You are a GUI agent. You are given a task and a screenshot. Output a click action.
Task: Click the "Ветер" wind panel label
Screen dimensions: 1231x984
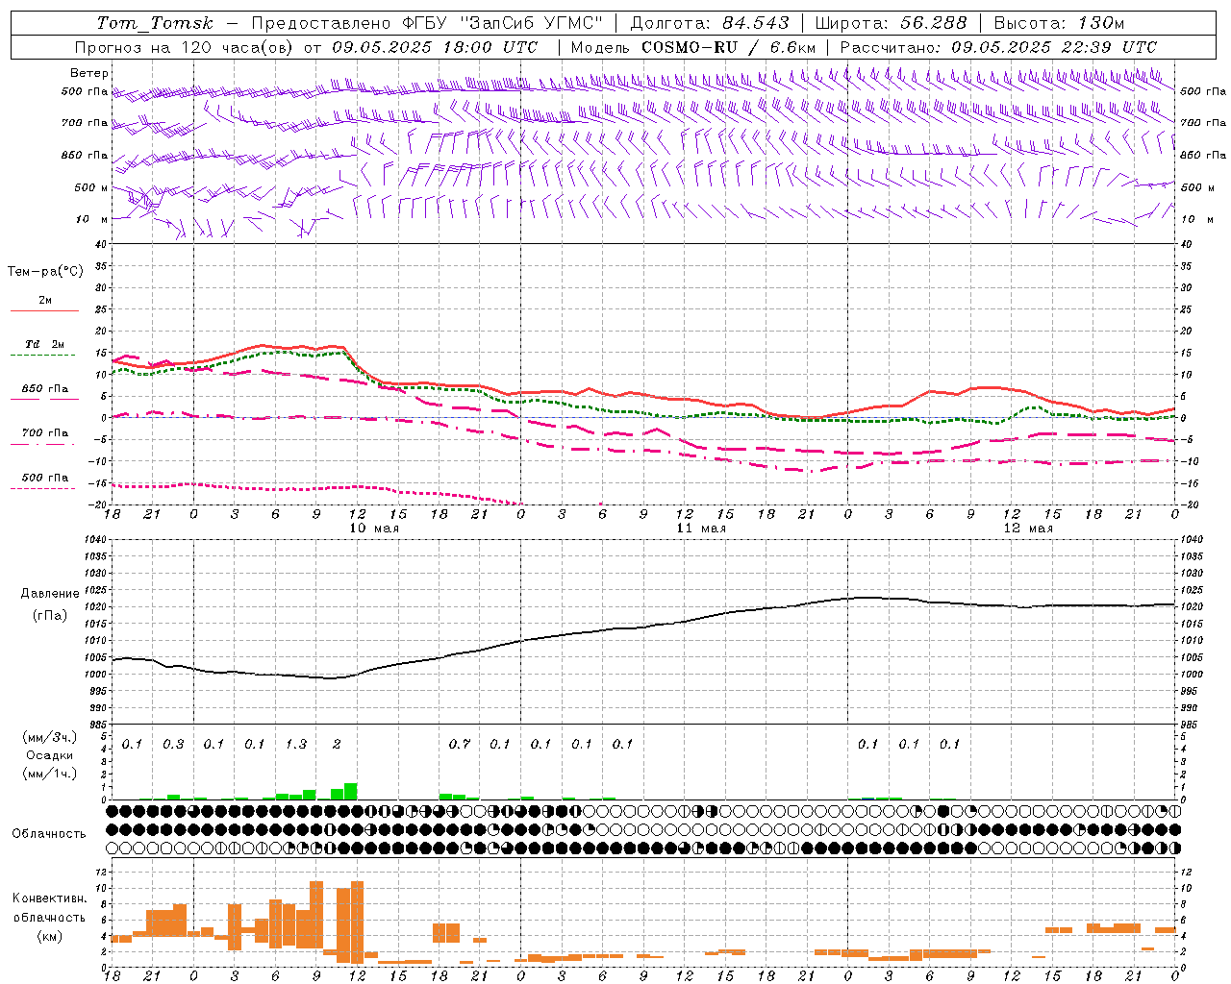point(89,73)
